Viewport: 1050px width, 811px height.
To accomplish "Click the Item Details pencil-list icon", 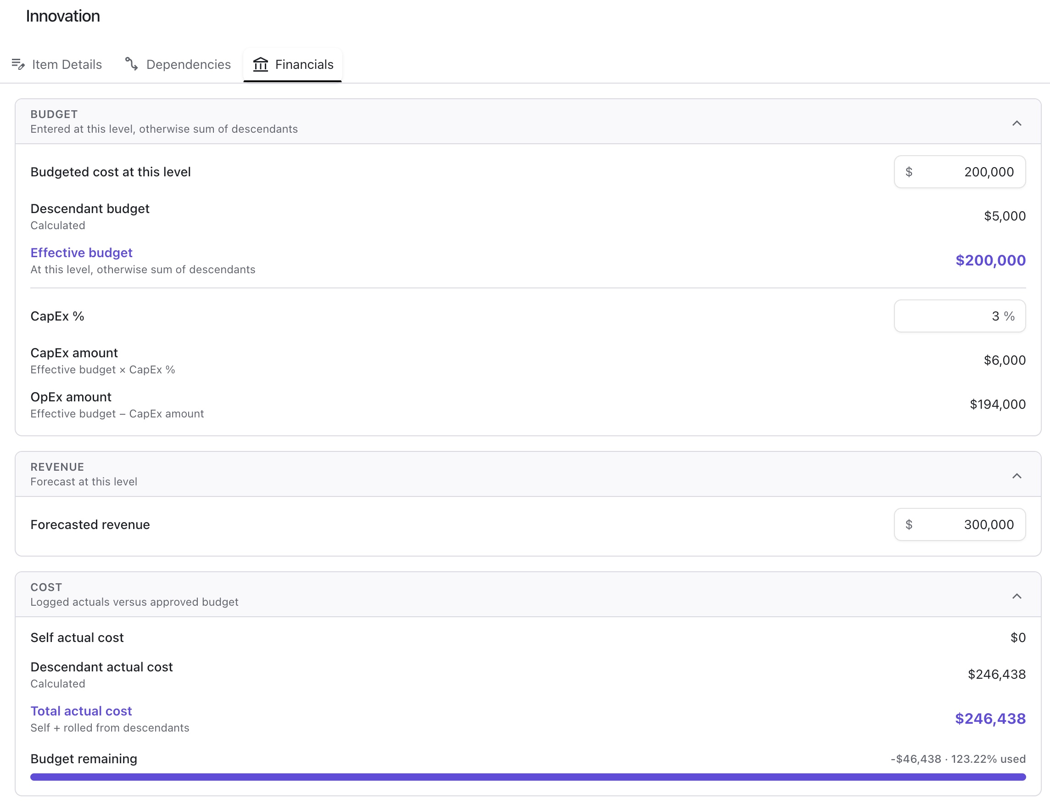I will [18, 64].
